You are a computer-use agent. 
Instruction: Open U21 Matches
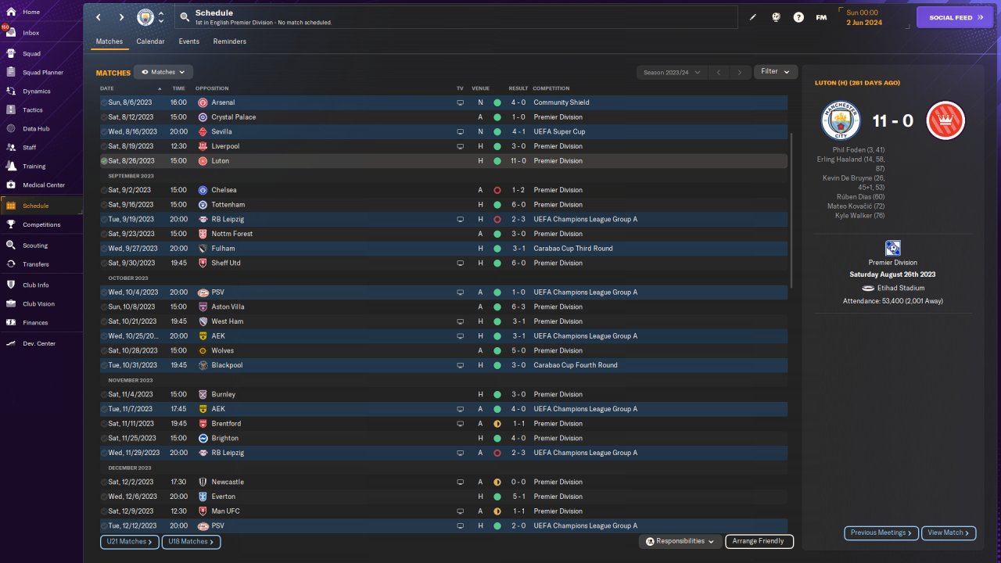pos(130,541)
